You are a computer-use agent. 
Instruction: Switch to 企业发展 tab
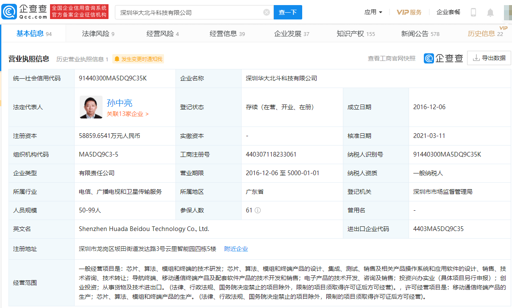292,34
